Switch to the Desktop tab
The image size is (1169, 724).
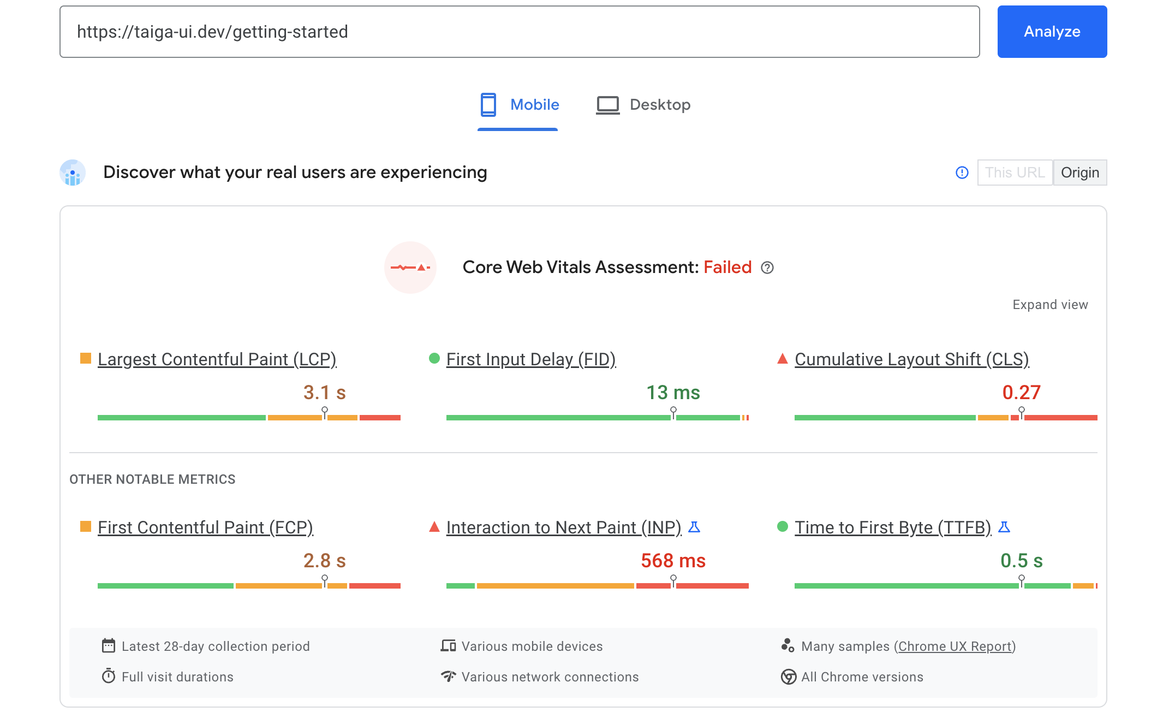(x=660, y=104)
